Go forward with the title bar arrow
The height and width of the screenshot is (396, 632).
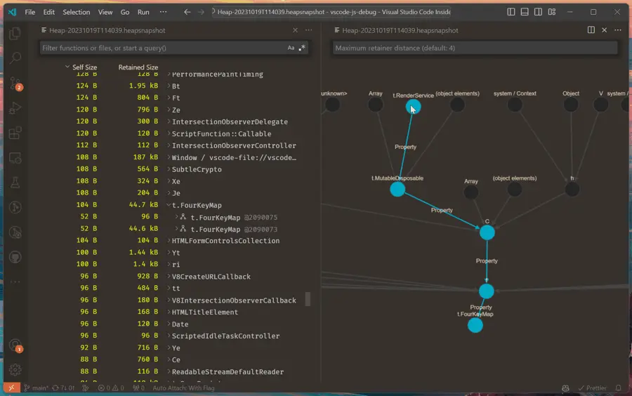tap(201, 12)
